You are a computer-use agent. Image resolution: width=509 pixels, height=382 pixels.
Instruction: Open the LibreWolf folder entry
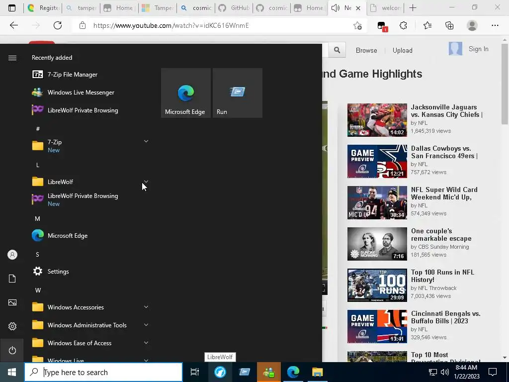click(90, 182)
